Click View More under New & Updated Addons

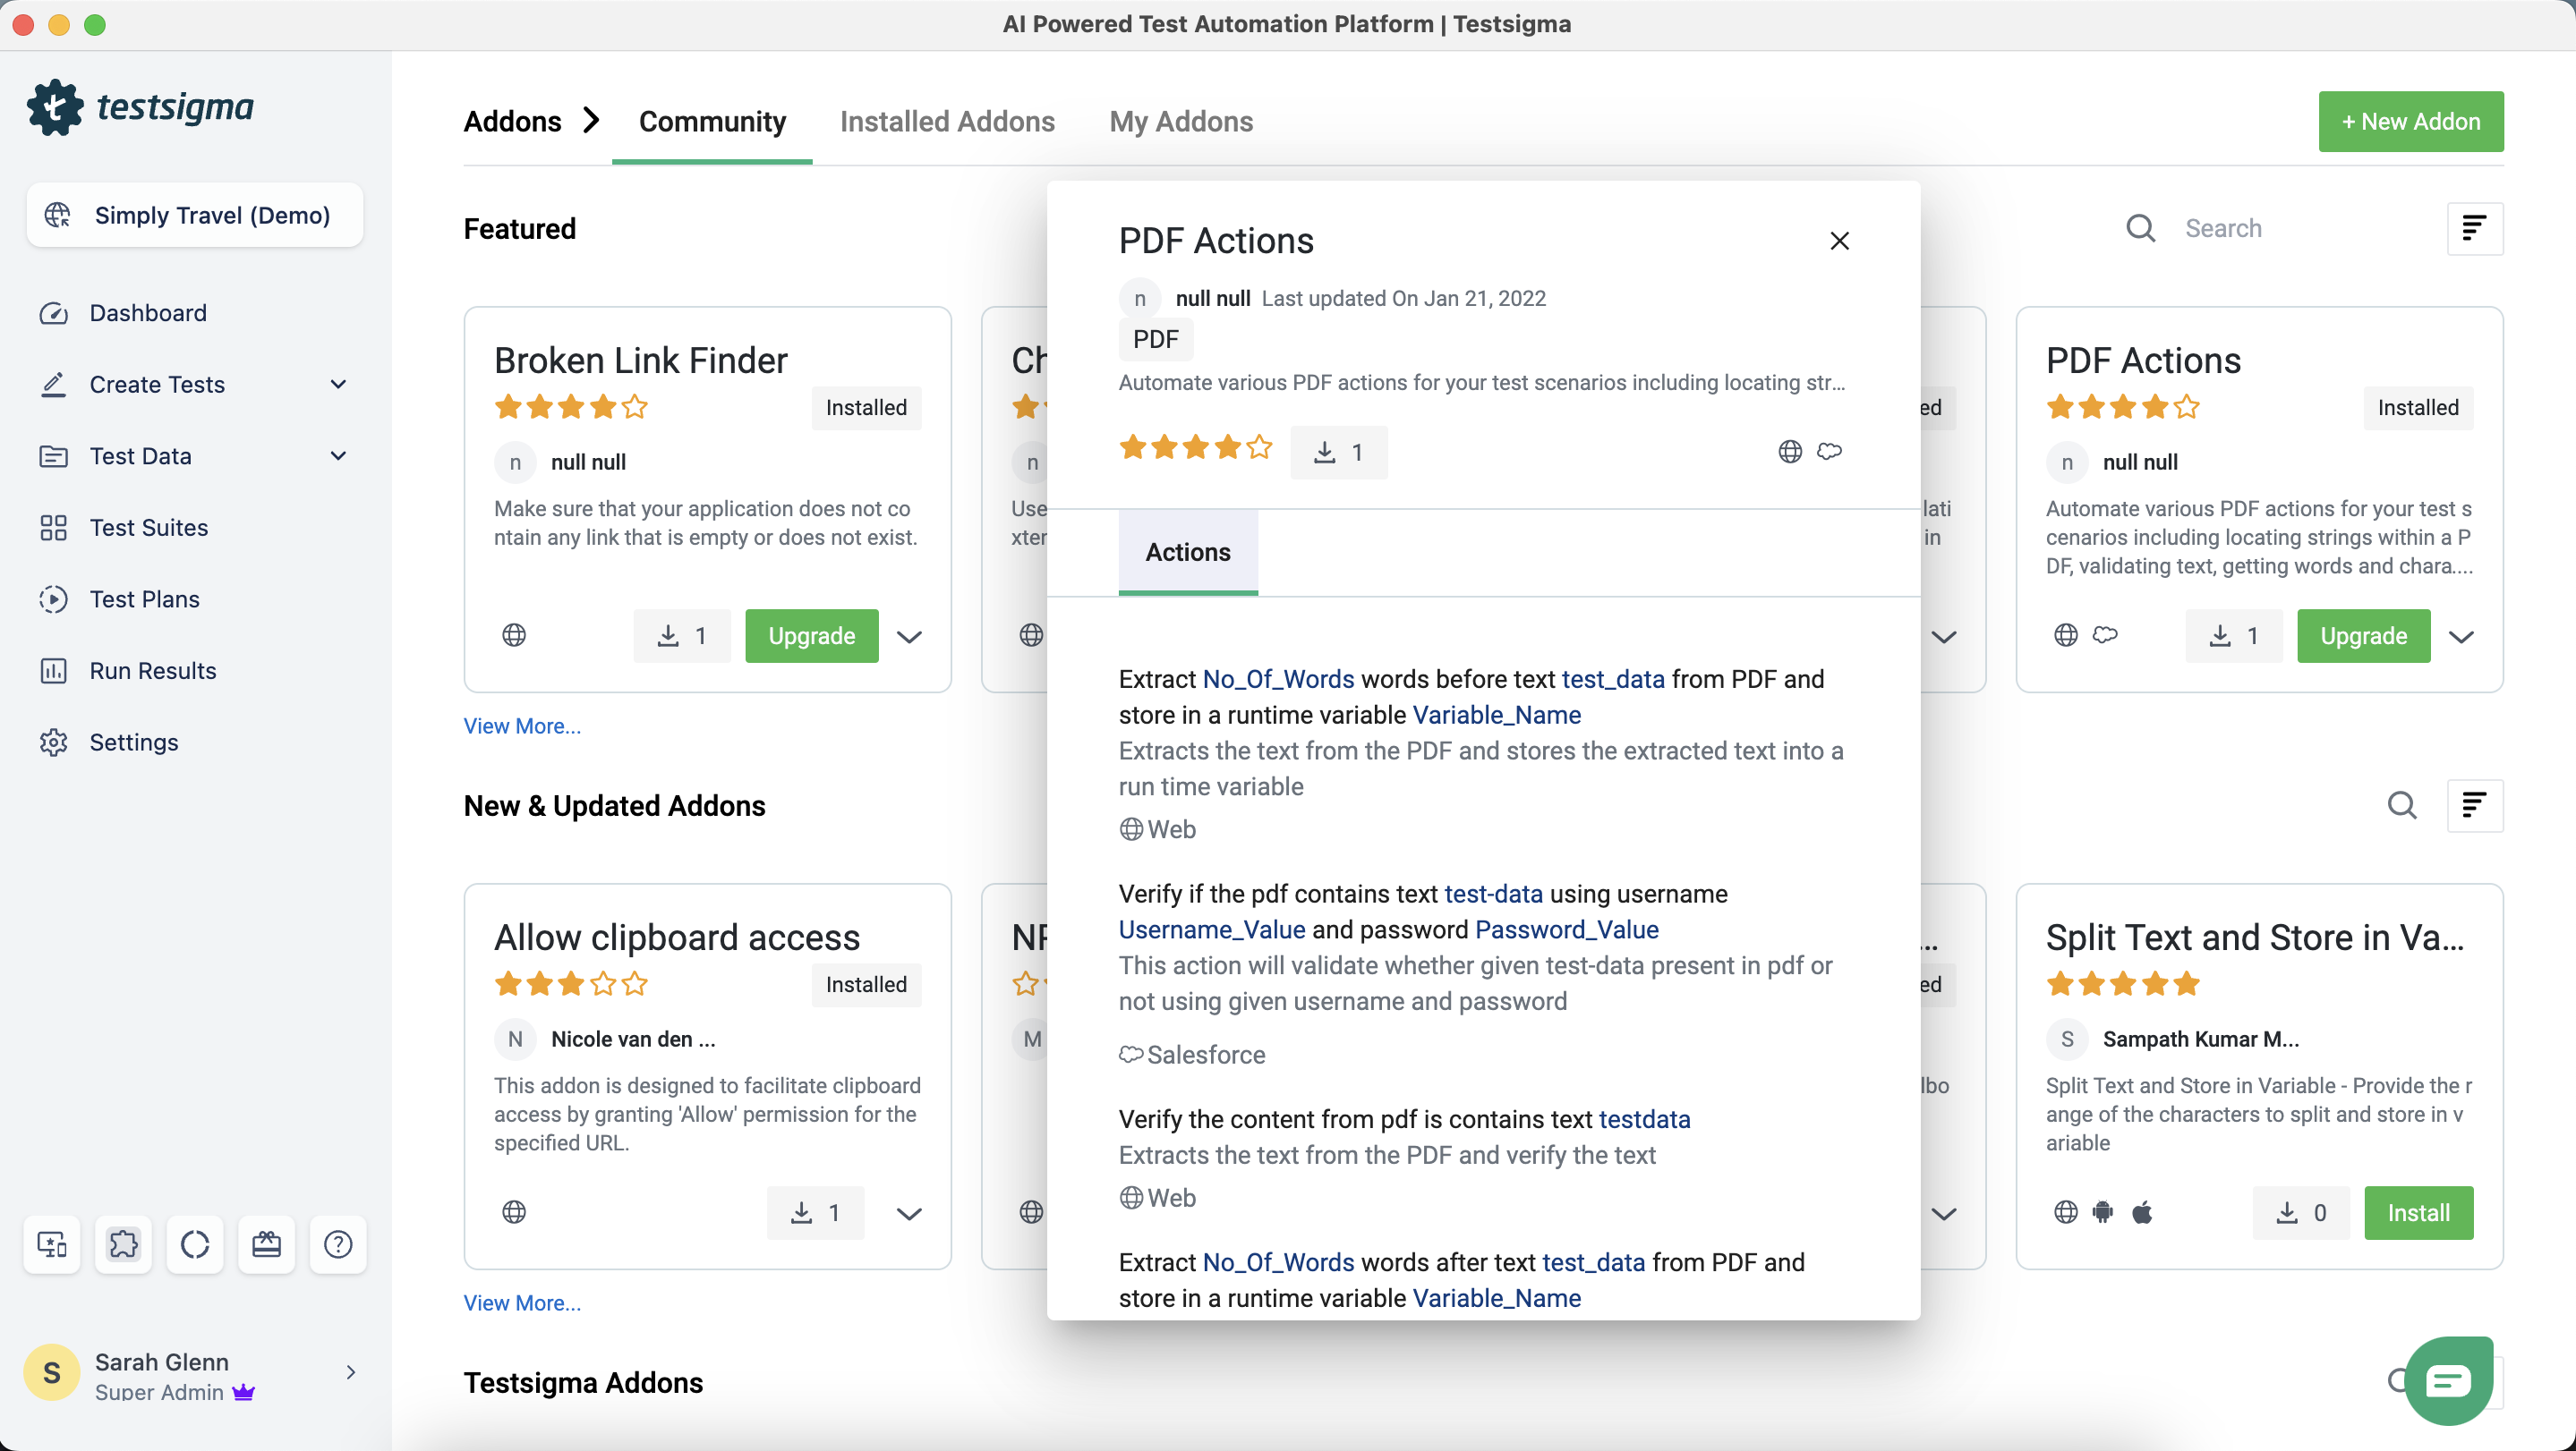pos(522,1303)
